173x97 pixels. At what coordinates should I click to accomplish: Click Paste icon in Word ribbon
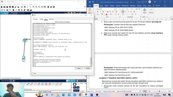90,11
